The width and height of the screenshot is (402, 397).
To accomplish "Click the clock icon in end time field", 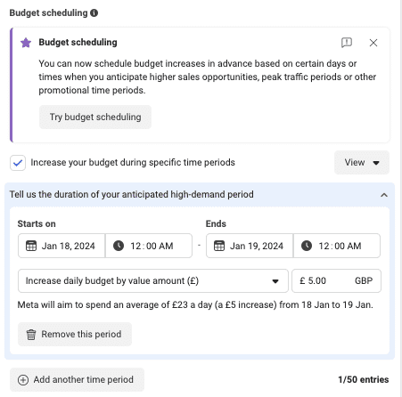I will point(307,246).
